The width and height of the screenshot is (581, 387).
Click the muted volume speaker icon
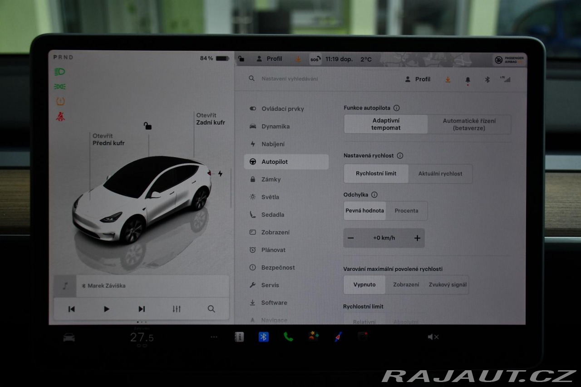click(x=433, y=337)
